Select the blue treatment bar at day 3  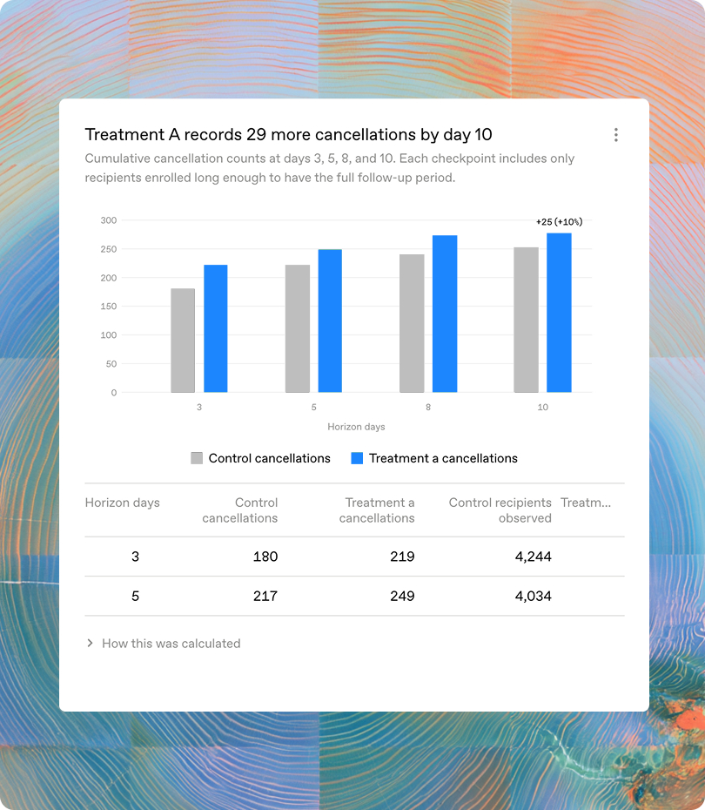[x=216, y=328]
